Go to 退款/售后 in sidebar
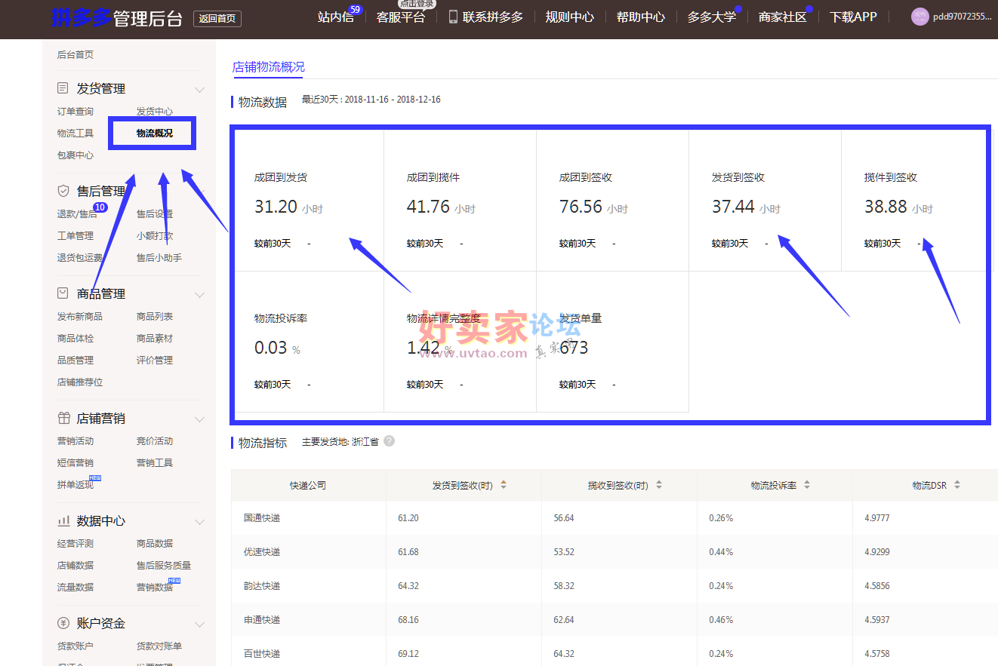 [77, 214]
